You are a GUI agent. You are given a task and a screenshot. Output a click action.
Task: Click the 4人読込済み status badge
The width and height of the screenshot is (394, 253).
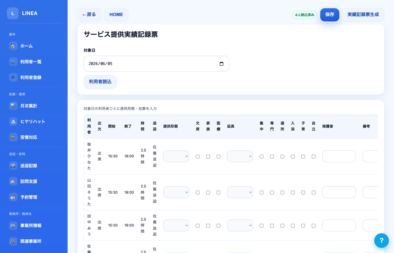(305, 15)
